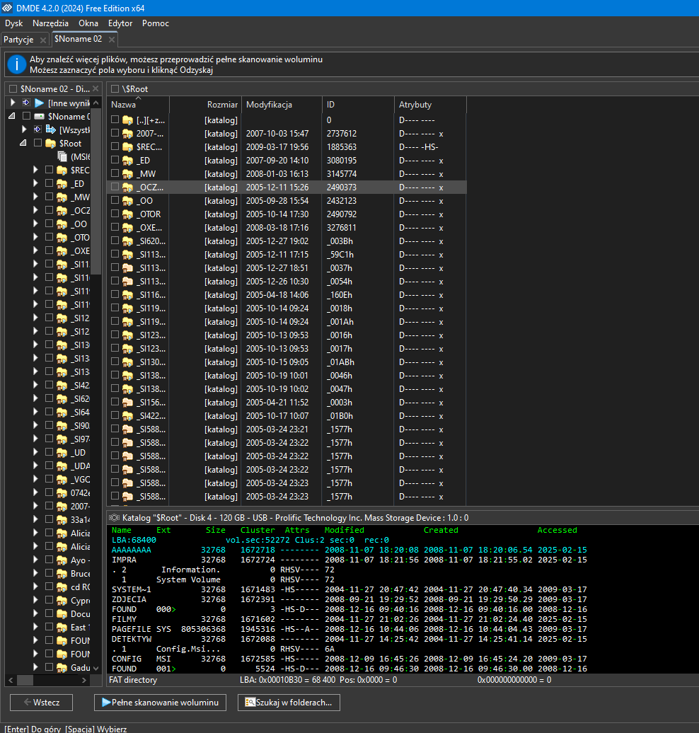Click the _SI620... folder icon in file list
Viewport: 699px width, 733px height.
(127, 241)
